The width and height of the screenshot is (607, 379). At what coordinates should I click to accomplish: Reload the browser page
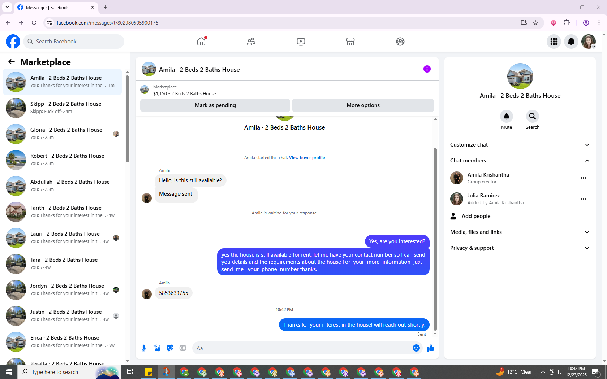(34, 23)
